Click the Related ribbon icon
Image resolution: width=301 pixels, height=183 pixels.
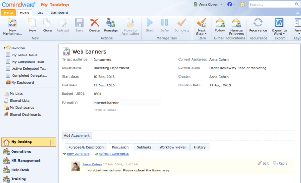click(63, 23)
